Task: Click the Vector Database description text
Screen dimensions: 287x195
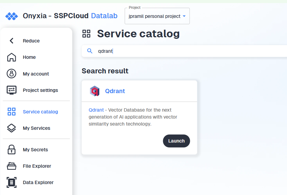Action: tap(134, 117)
